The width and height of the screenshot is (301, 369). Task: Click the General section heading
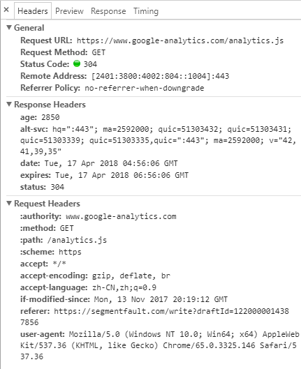pyautogui.click(x=29, y=28)
